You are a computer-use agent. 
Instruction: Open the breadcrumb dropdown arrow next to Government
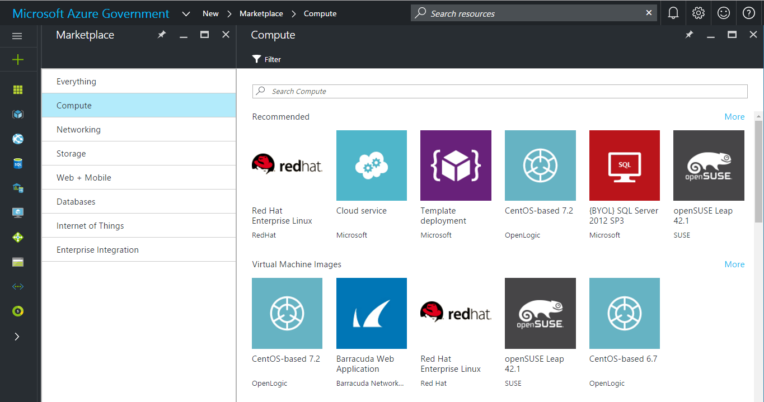click(186, 13)
